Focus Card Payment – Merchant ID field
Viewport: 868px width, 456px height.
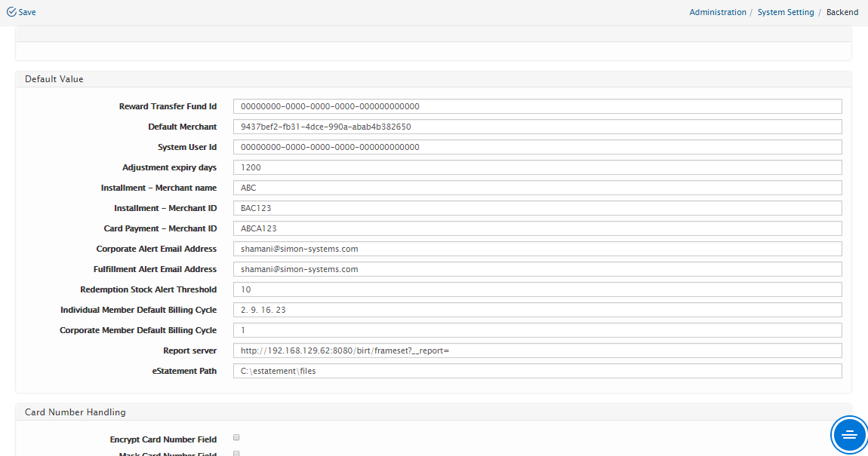coord(537,228)
